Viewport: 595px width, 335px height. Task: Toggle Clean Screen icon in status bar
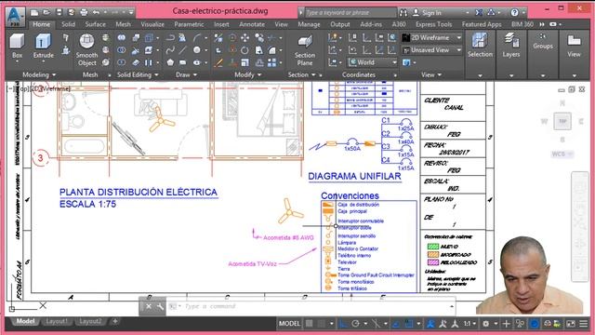571,324
